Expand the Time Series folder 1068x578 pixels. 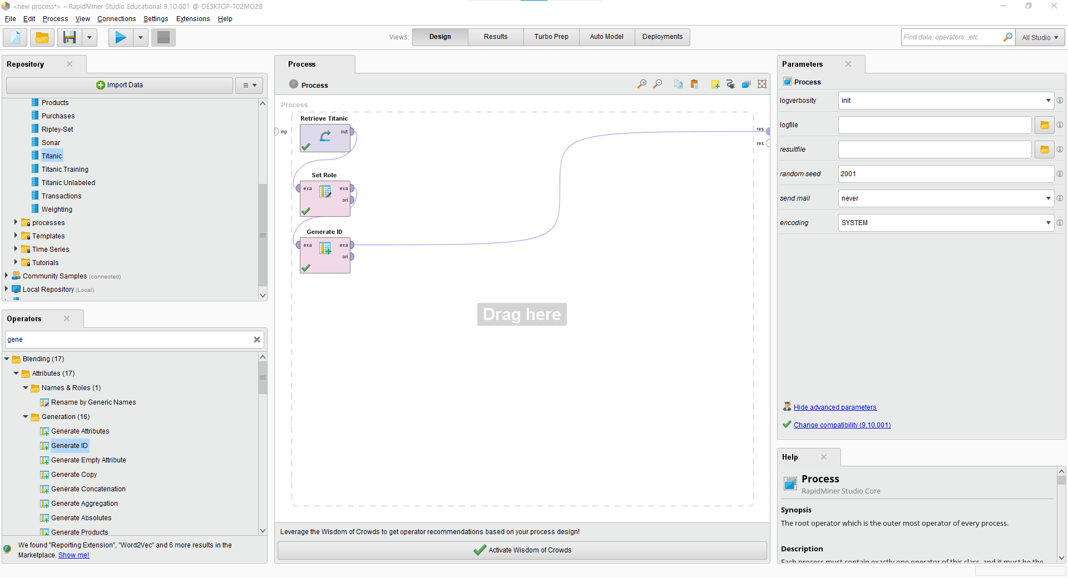[x=16, y=249]
